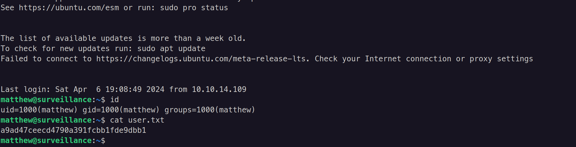Click the typed "id" command
The height and width of the screenshot is (147, 576).
pyautogui.click(x=114, y=100)
